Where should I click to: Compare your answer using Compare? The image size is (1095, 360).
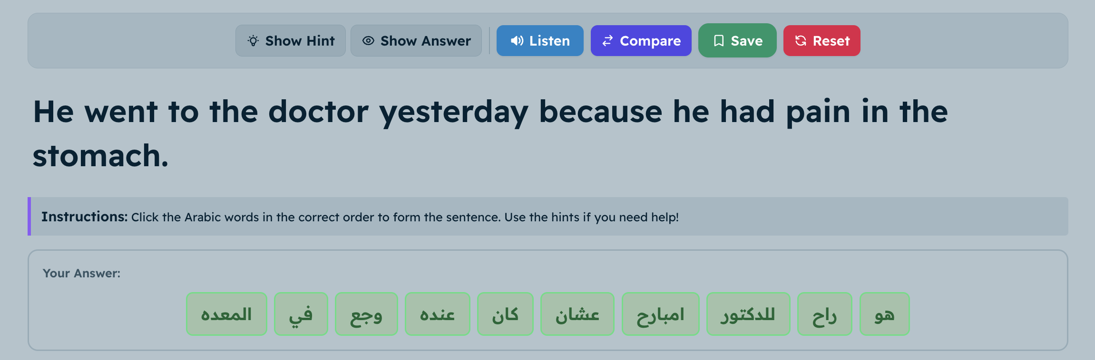click(x=641, y=40)
